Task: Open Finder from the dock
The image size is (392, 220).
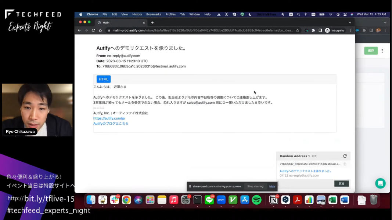Action: pyautogui.click(x=91, y=200)
